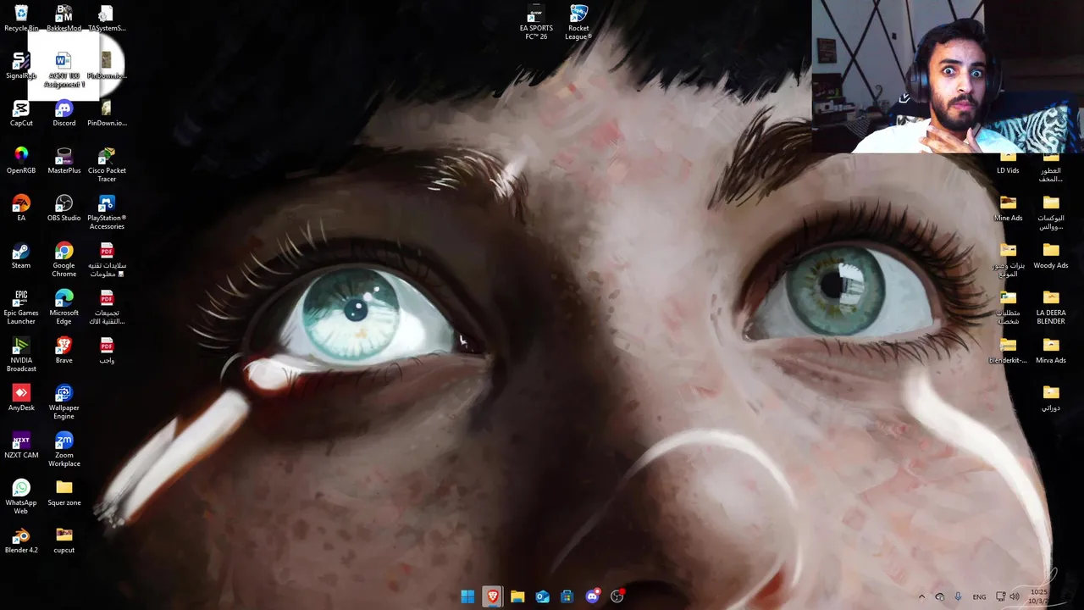1084x610 pixels.
Task: Select the PinDown.io image beside the Discord shortcut
Action: pos(106,113)
